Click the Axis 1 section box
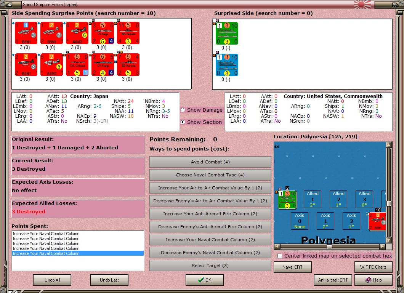404x293 pixels. point(325,221)
